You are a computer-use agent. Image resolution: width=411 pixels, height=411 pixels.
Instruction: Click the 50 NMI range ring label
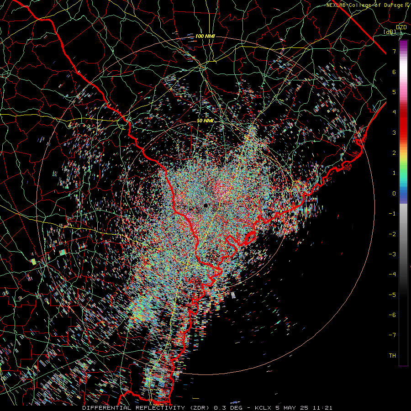tap(205, 121)
